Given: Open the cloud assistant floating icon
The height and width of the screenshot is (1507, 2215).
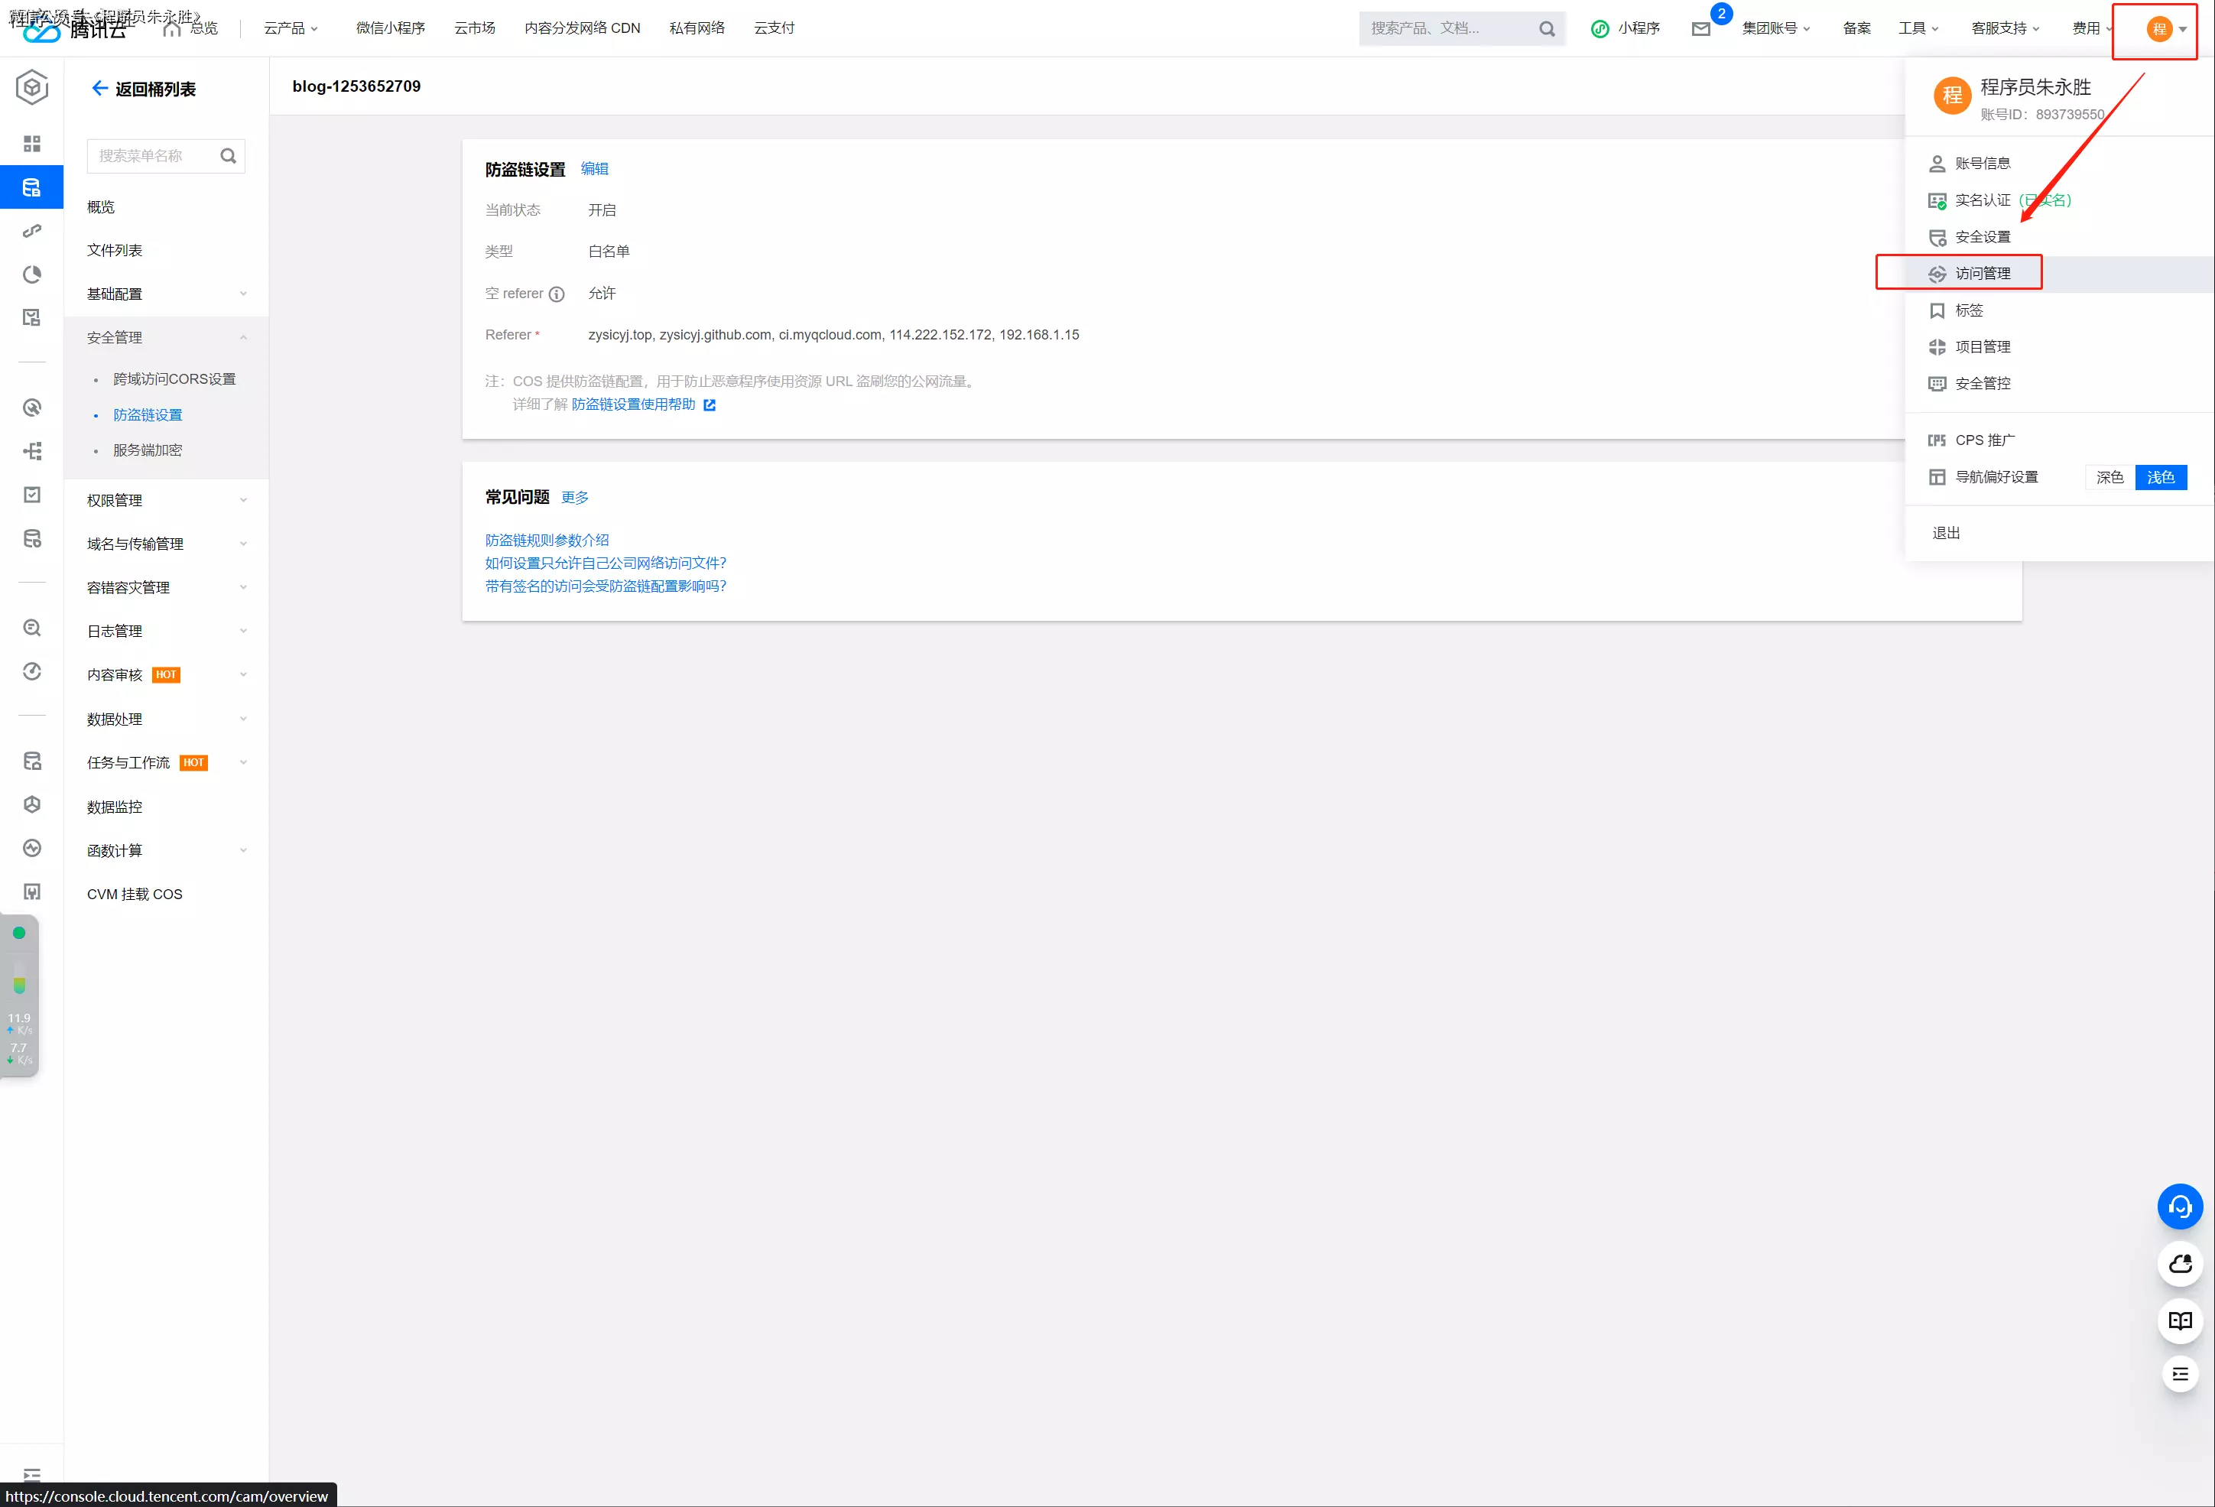Looking at the screenshot, I should pos(2179,1264).
